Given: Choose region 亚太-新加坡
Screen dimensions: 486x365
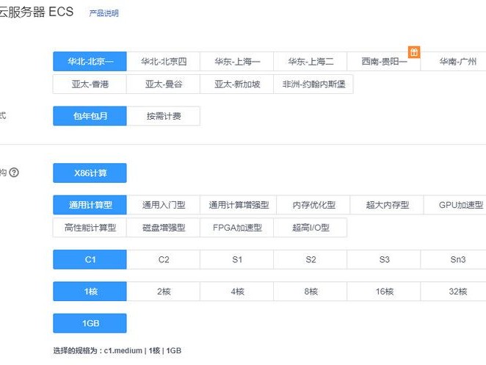Looking at the screenshot, I should (237, 84).
